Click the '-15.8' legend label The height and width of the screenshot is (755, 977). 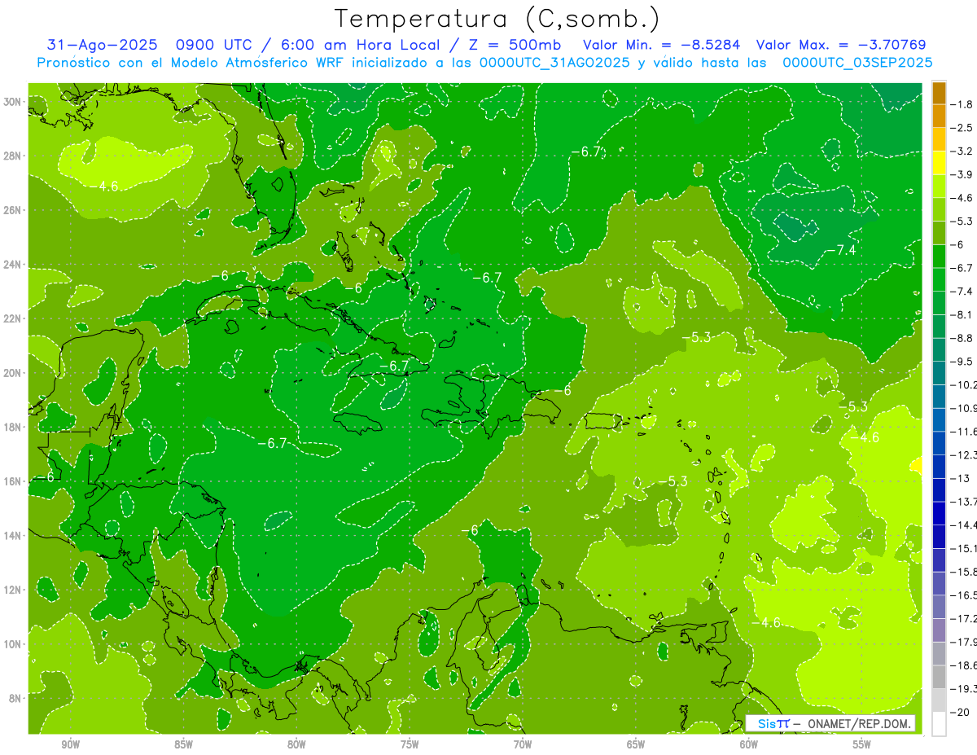(x=964, y=571)
